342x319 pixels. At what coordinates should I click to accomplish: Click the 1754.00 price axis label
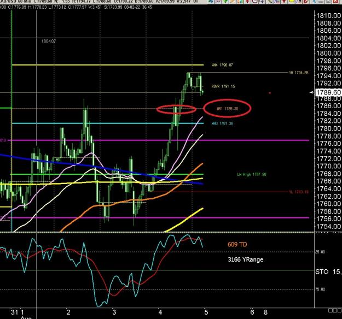pos(328,227)
